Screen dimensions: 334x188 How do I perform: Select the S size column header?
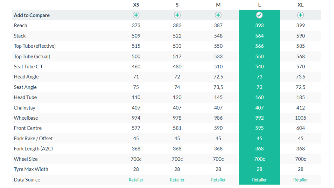[x=177, y=5]
